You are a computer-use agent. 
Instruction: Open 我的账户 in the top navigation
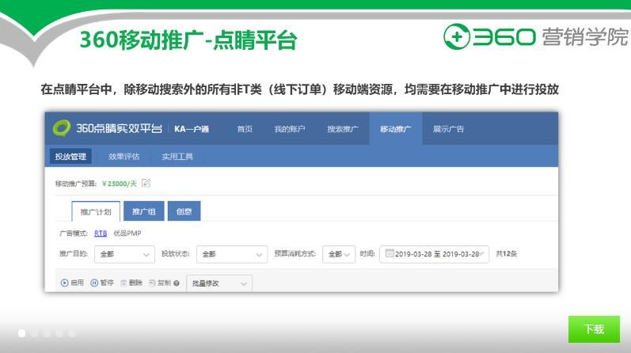[x=289, y=129]
